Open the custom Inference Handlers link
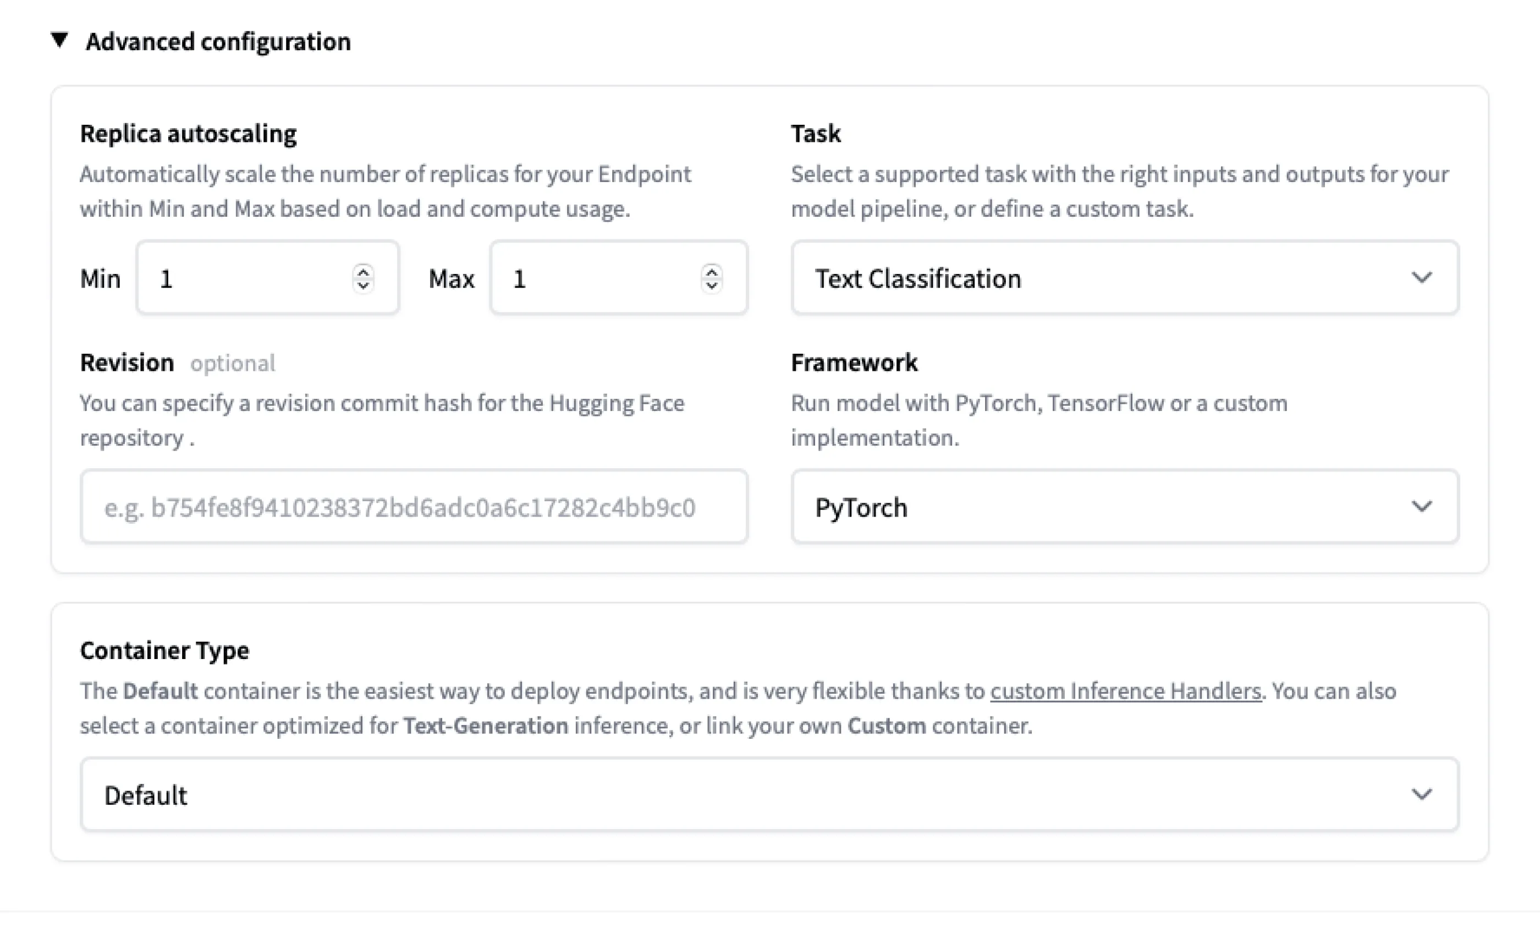Screen dimensions: 1540x933 pos(1126,691)
